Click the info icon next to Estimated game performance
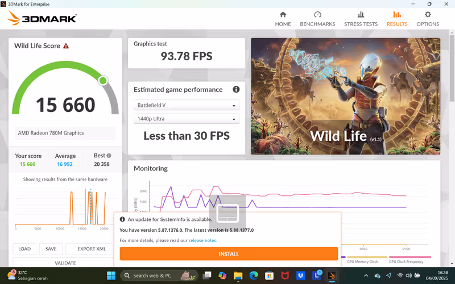The height and width of the screenshot is (284, 455). (x=236, y=89)
